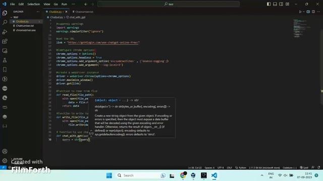This screenshot has height=181, width=323.
Task: Open editor More Actions ellipsis at top right
Action: pyautogui.click(x=318, y=12)
